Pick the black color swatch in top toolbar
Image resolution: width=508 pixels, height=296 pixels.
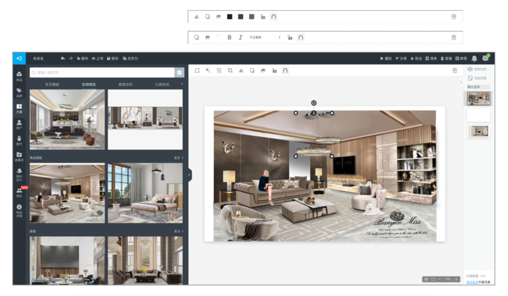pos(230,17)
